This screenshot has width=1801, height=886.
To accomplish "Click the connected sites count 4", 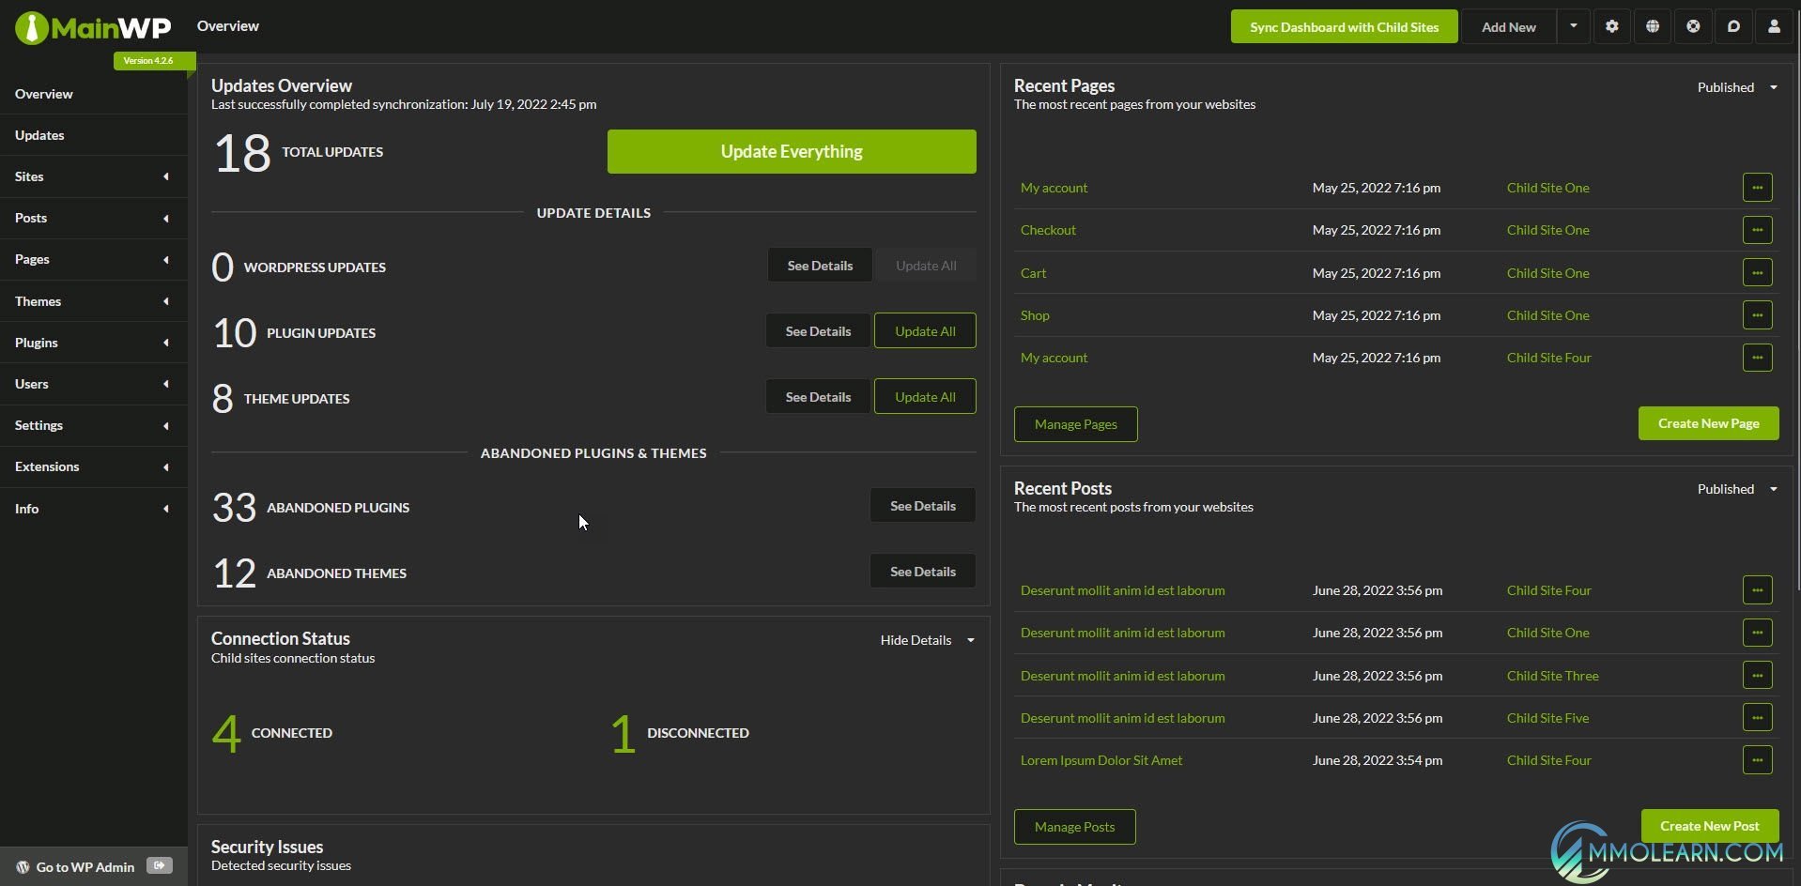I will (x=226, y=733).
